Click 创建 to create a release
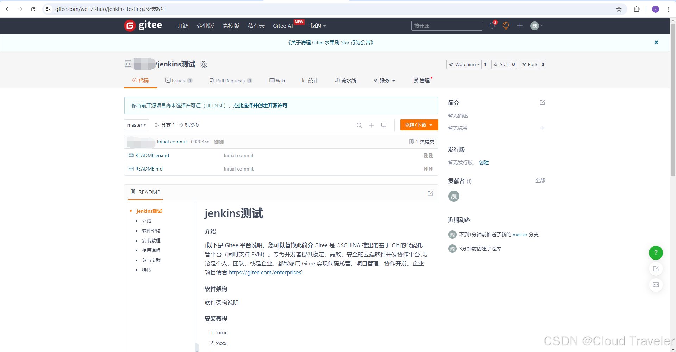 pyautogui.click(x=484, y=162)
